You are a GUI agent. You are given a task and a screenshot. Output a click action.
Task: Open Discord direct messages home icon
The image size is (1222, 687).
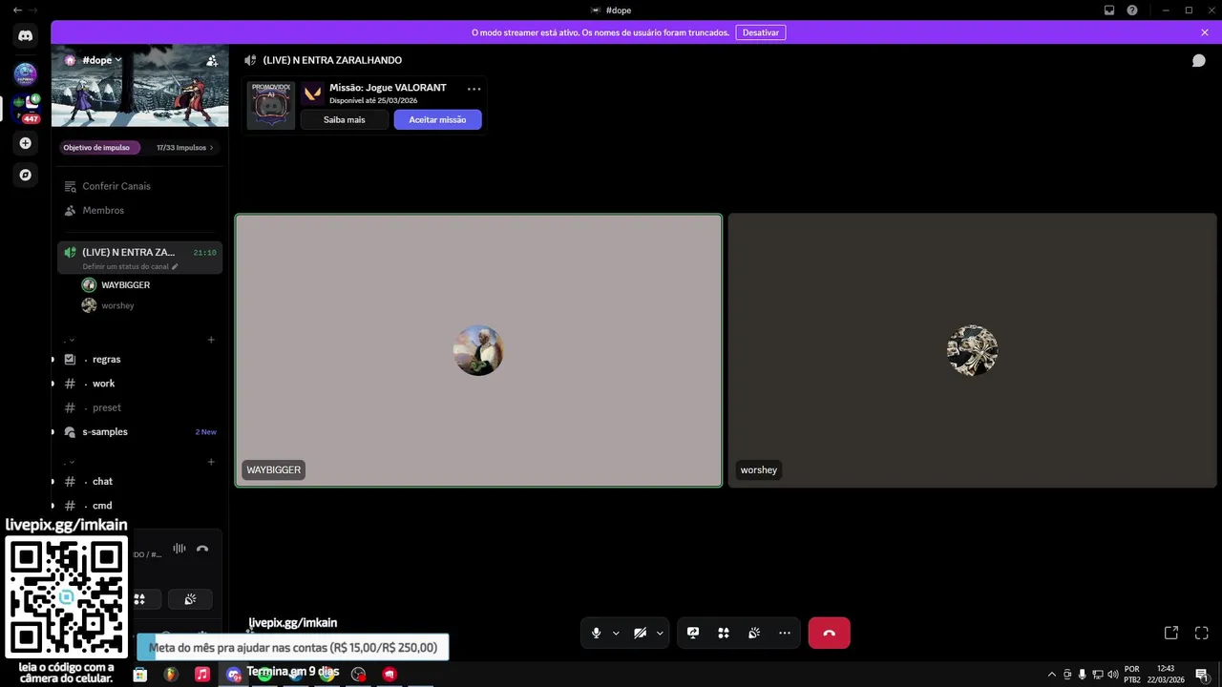pos(25,36)
